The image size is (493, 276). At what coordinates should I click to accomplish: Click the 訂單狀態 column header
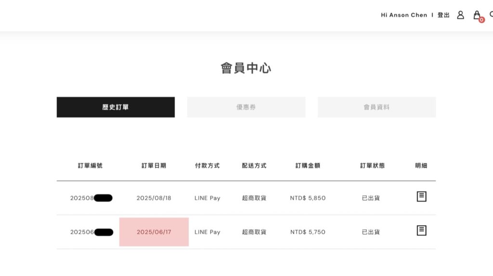point(372,166)
